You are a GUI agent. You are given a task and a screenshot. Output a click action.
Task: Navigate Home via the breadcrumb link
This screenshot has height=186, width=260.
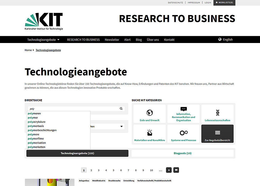pyautogui.click(x=28, y=50)
